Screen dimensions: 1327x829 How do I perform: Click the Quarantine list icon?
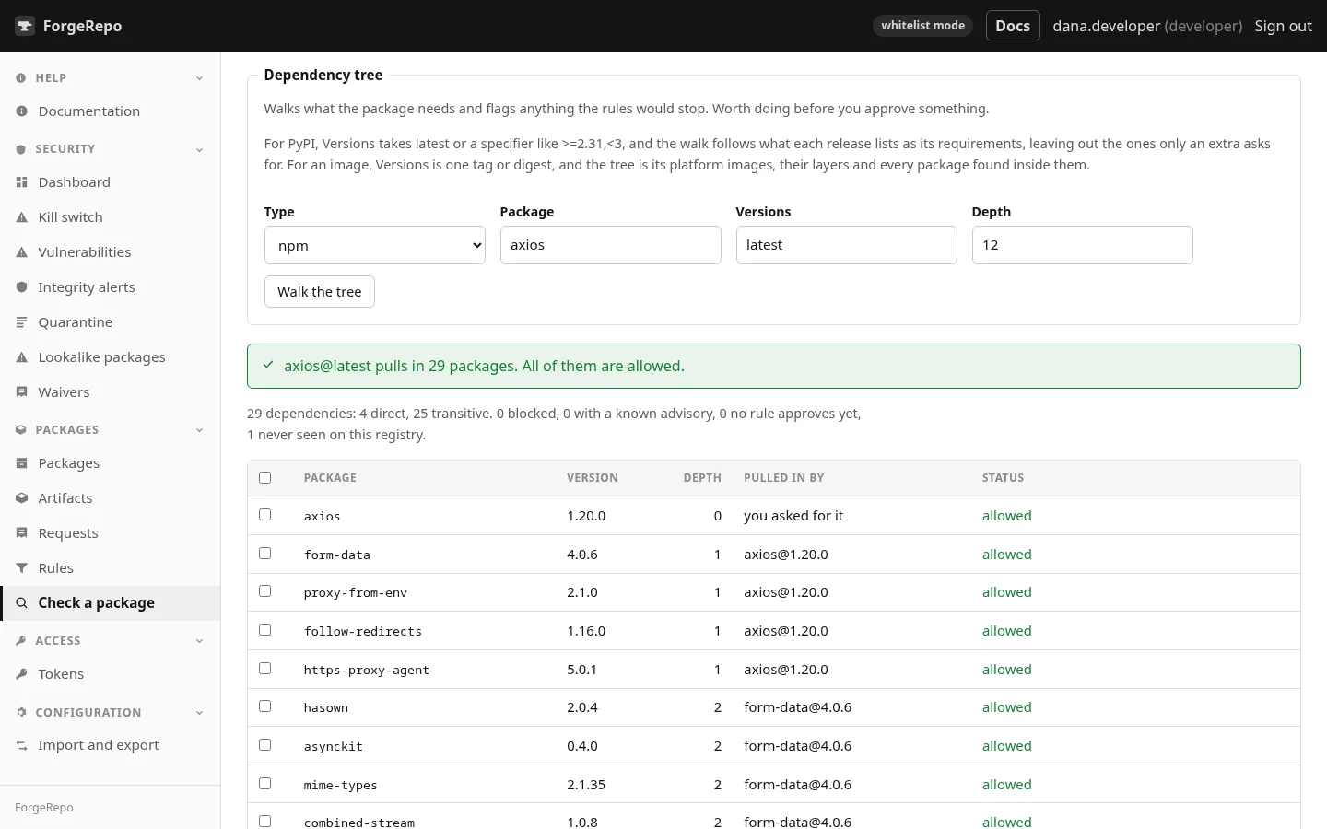(x=21, y=322)
